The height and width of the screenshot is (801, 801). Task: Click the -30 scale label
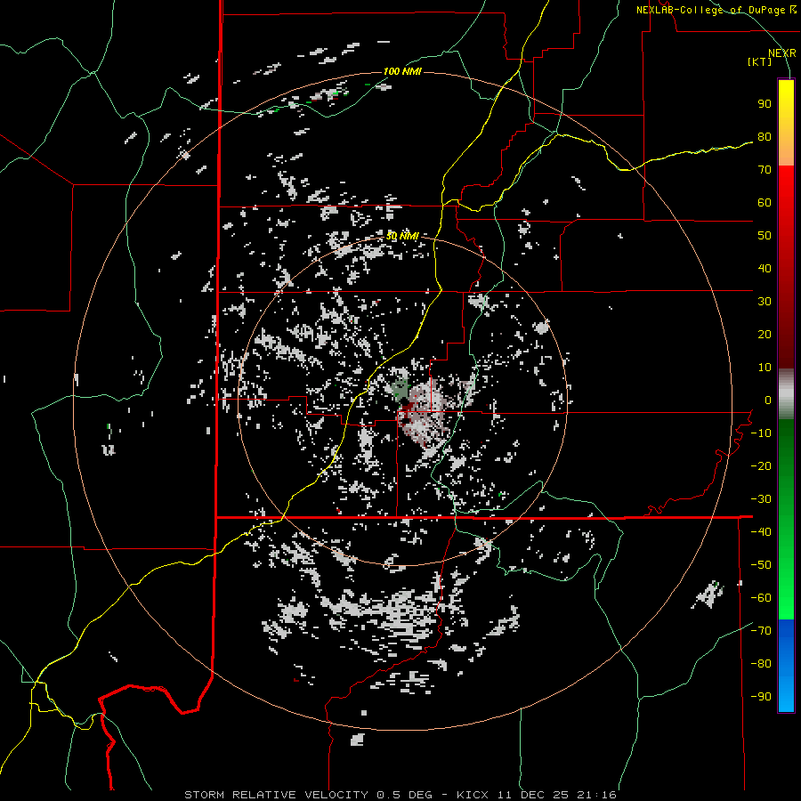[761, 499]
